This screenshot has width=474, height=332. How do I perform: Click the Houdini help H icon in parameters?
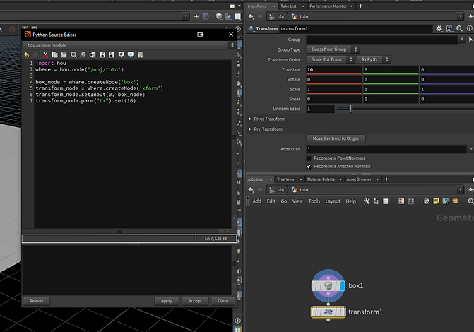click(449, 28)
